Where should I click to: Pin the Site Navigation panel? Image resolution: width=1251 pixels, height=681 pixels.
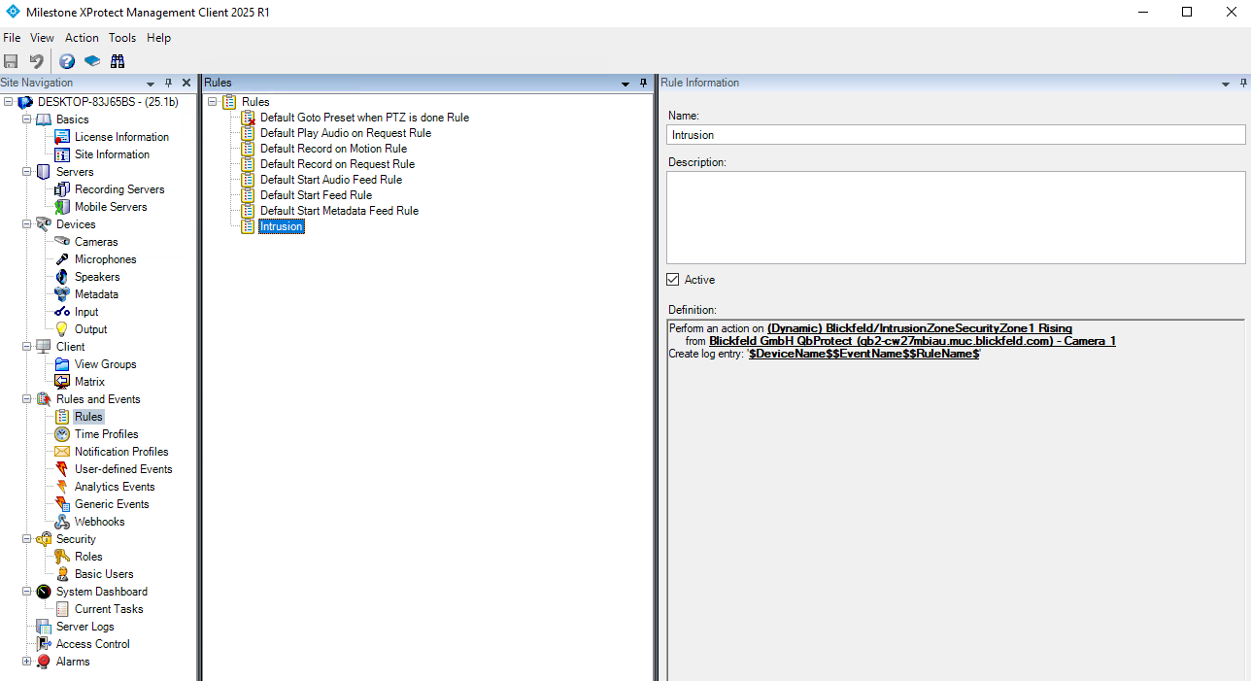point(169,84)
